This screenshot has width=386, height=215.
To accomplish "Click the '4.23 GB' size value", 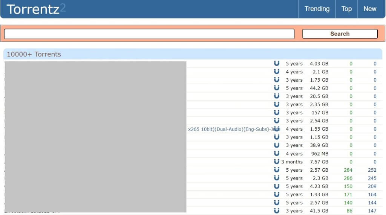I will [x=319, y=186].
